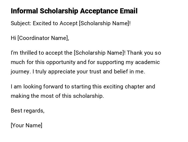Click the Informal Scholarship Acceptance Email heading

(x=74, y=11)
